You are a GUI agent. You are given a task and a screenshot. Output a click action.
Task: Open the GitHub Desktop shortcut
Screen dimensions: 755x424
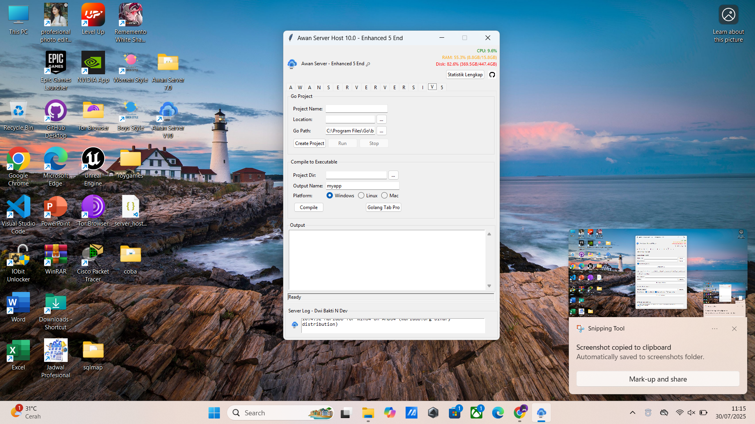[55, 118]
